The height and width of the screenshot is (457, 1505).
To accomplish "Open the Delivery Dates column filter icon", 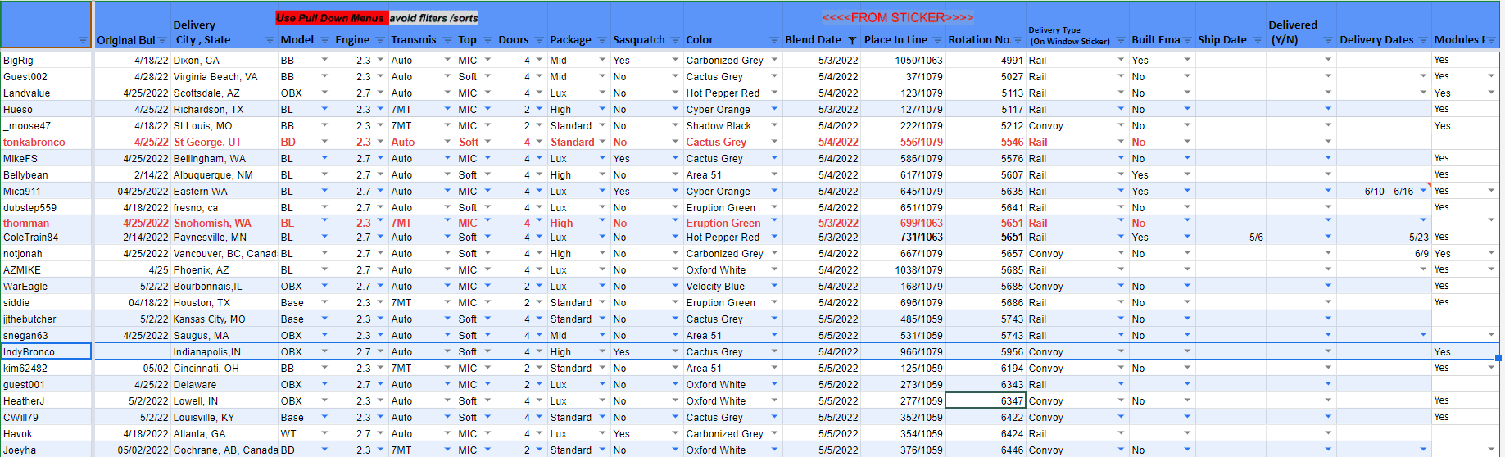I will pyautogui.click(x=1423, y=40).
